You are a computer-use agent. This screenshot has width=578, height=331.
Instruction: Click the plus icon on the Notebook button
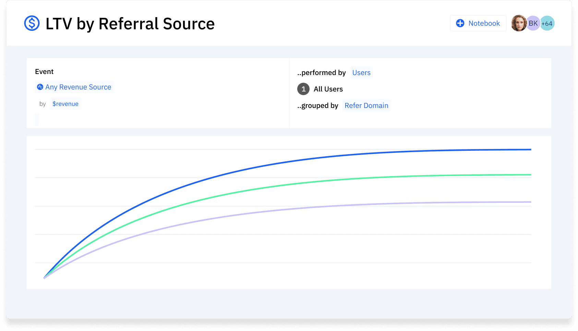tap(460, 23)
